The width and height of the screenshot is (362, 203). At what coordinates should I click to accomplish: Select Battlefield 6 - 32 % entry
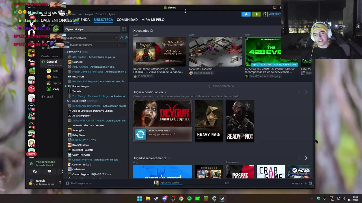coord(84,140)
